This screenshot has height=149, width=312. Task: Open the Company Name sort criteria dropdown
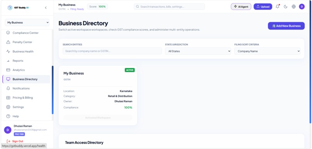267,51
